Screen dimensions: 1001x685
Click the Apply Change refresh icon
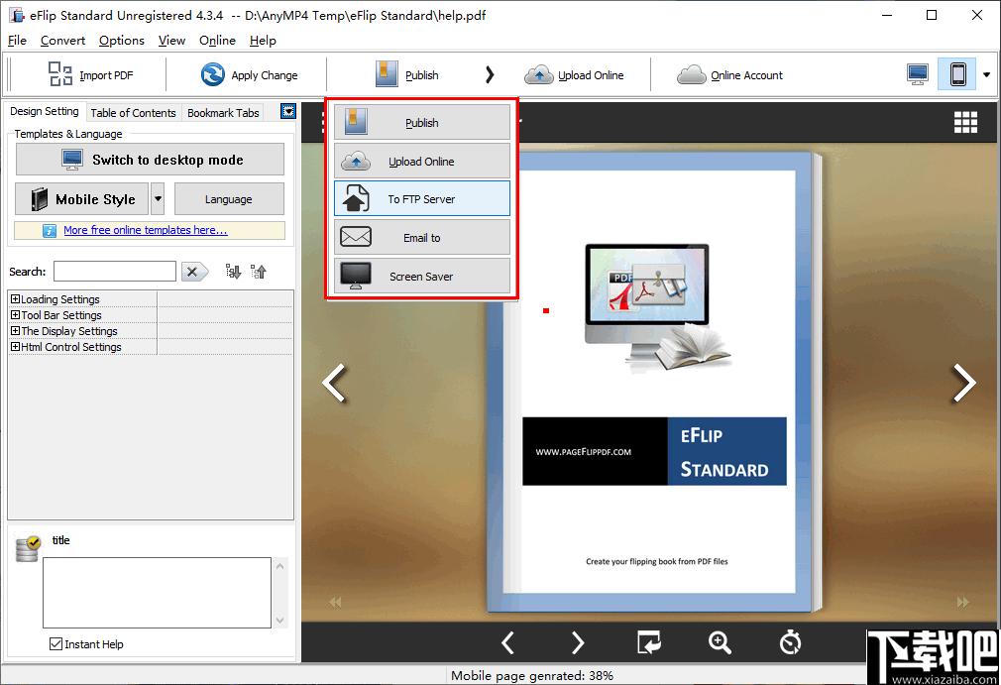tap(212, 74)
